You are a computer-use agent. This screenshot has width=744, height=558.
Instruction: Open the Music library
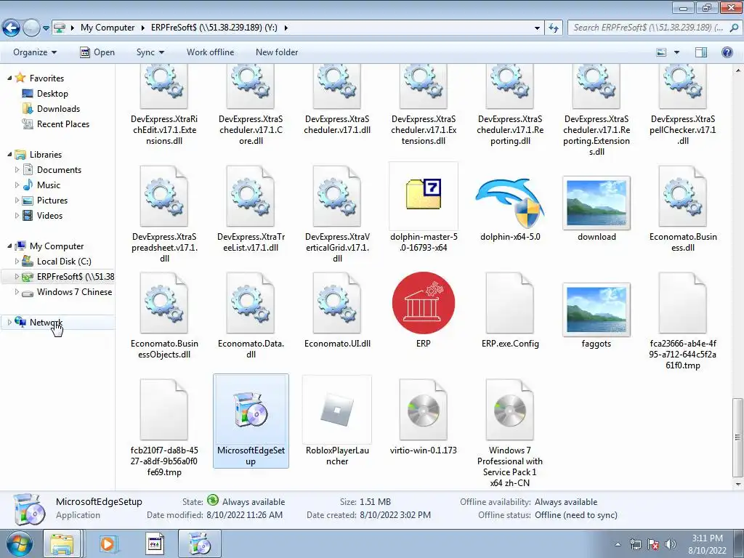[49, 185]
